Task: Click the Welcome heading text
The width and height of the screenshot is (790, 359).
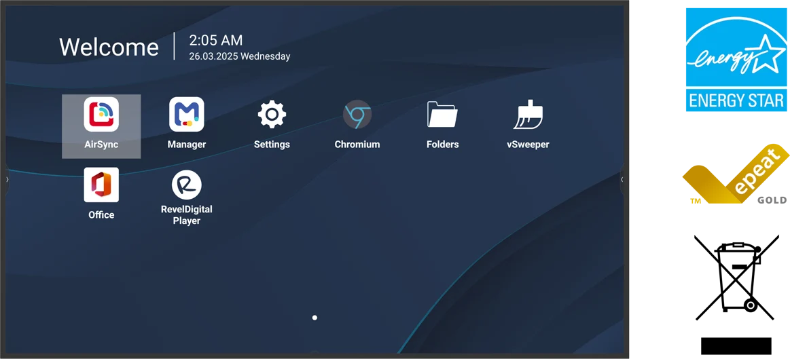Action: click(109, 48)
